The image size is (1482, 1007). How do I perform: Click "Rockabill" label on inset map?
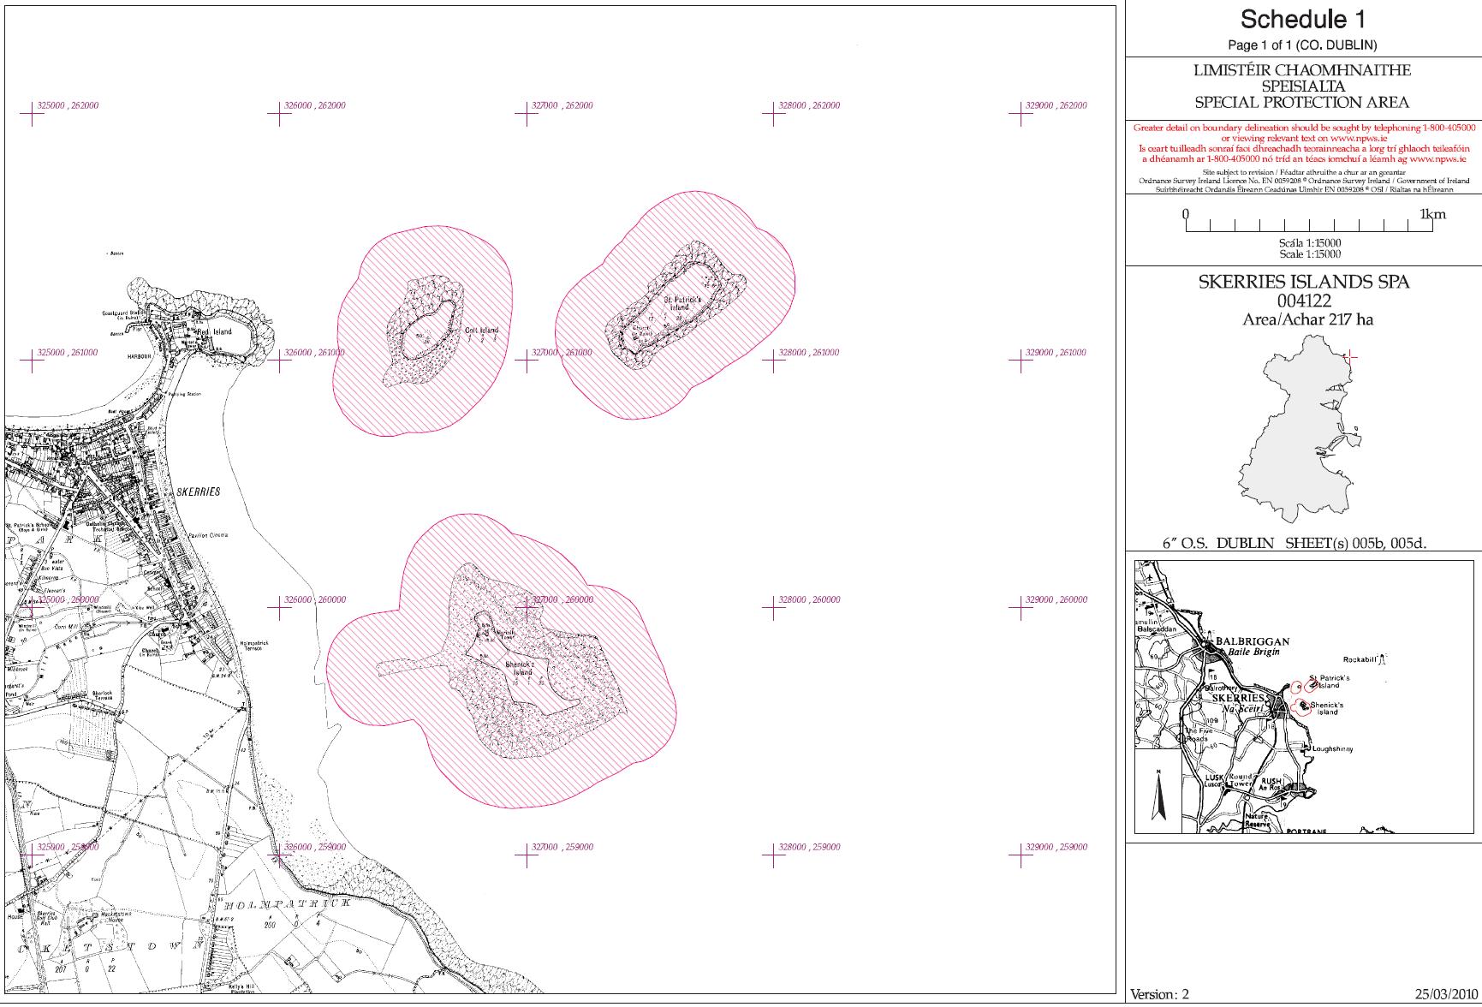click(1360, 660)
